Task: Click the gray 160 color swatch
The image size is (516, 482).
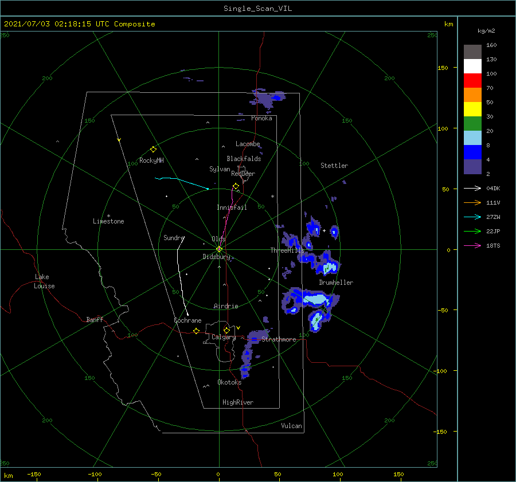Action: (472, 52)
